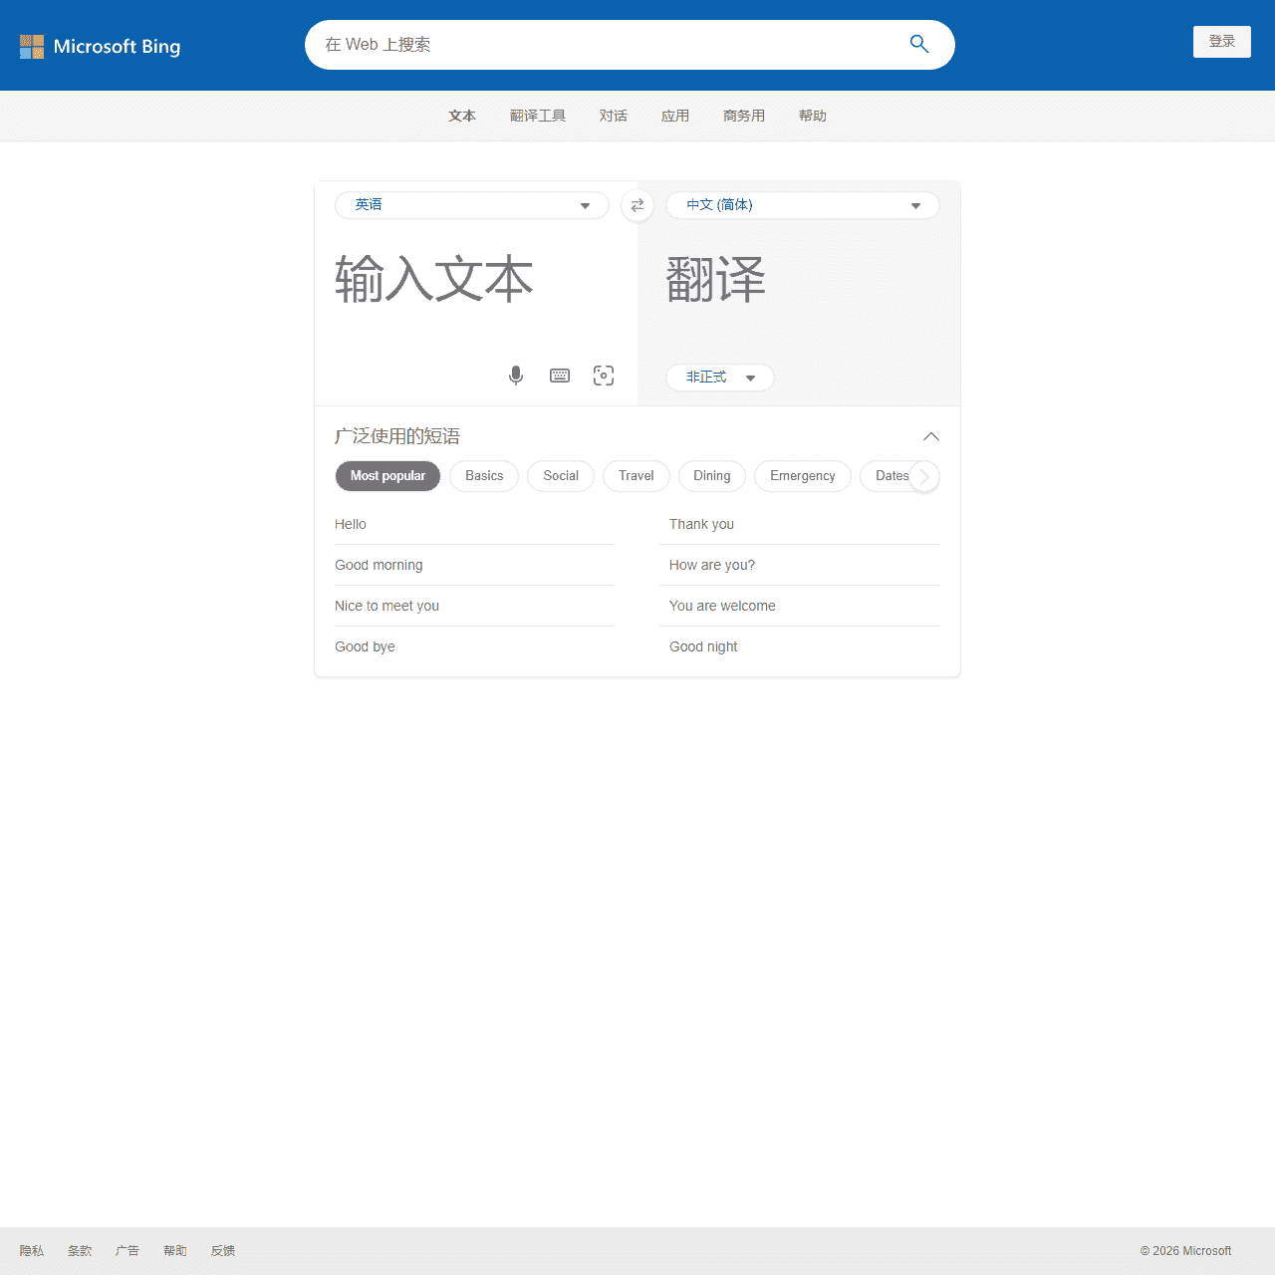Screen dimensions: 1275x1275
Task: Choose the phrase Good bye
Action: pyautogui.click(x=474, y=646)
